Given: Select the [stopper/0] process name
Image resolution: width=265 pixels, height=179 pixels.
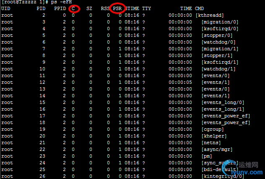Looking at the screenshot, I should coord(217,36).
